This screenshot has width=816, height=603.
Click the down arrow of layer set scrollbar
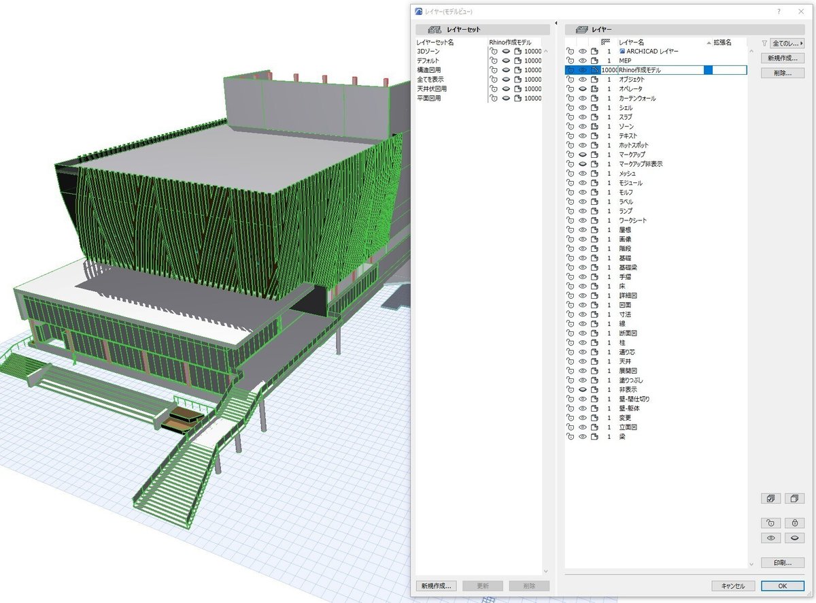click(545, 571)
